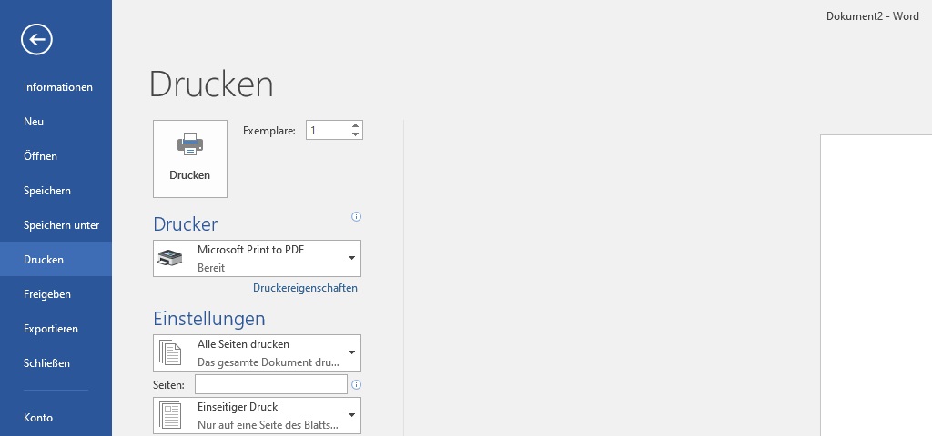Go to Öffnen in the sidebar
The height and width of the screenshot is (436, 932).
point(40,156)
